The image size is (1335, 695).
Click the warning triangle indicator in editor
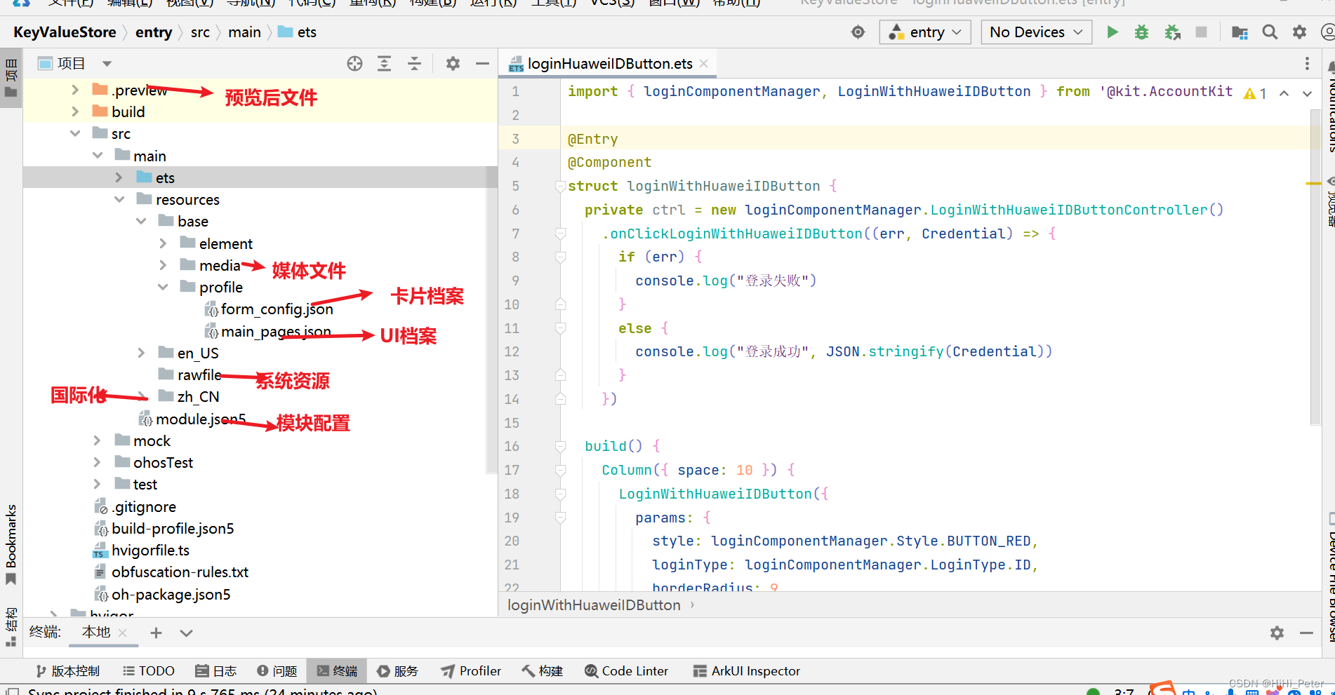tap(1249, 93)
